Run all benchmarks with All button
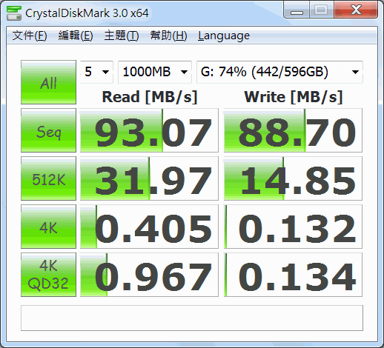This screenshot has width=384, height=348. pos(48,82)
